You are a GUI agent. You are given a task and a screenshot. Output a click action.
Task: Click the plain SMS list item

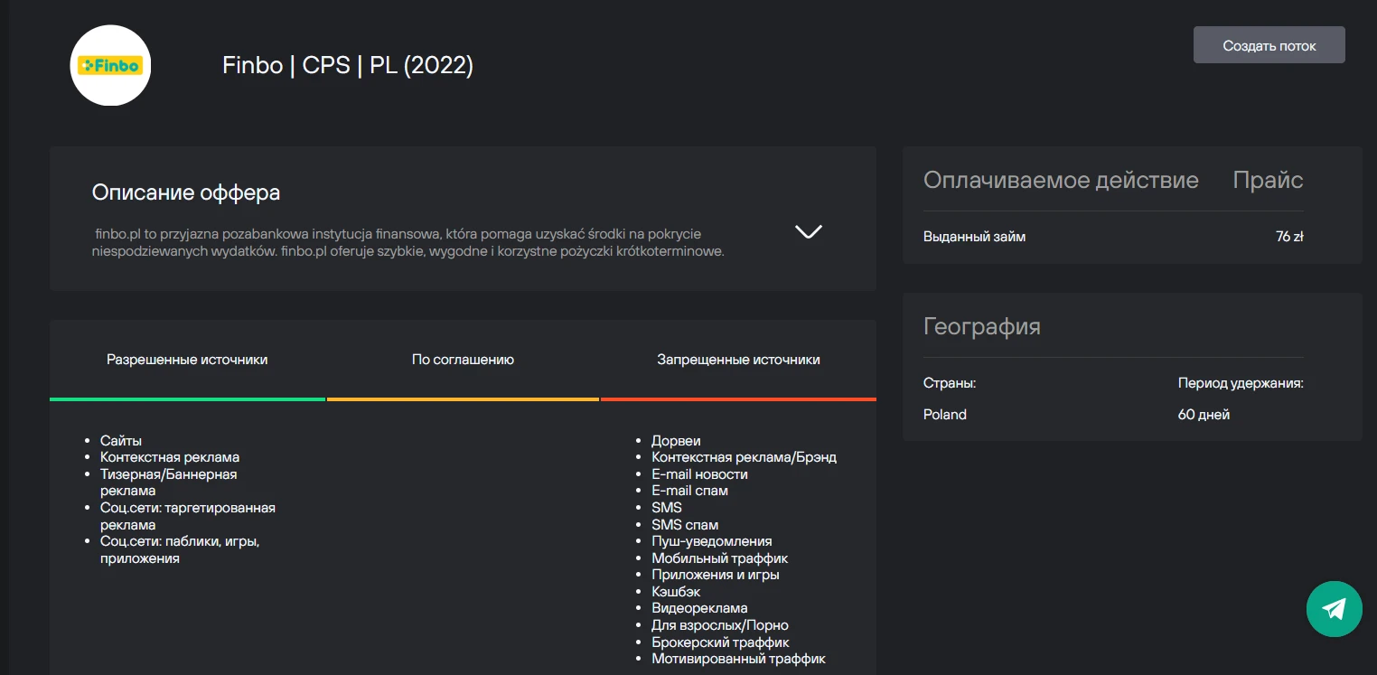667,508
